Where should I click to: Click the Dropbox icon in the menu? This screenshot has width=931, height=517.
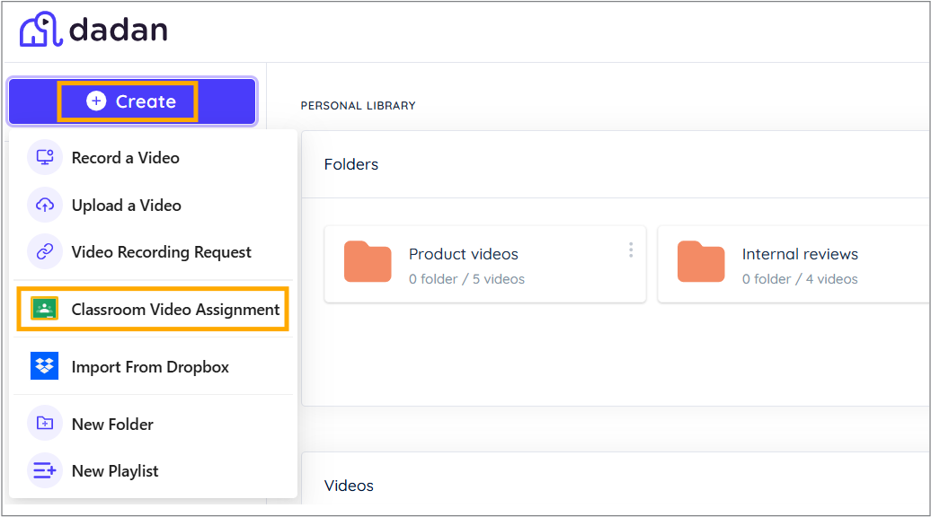click(x=44, y=366)
